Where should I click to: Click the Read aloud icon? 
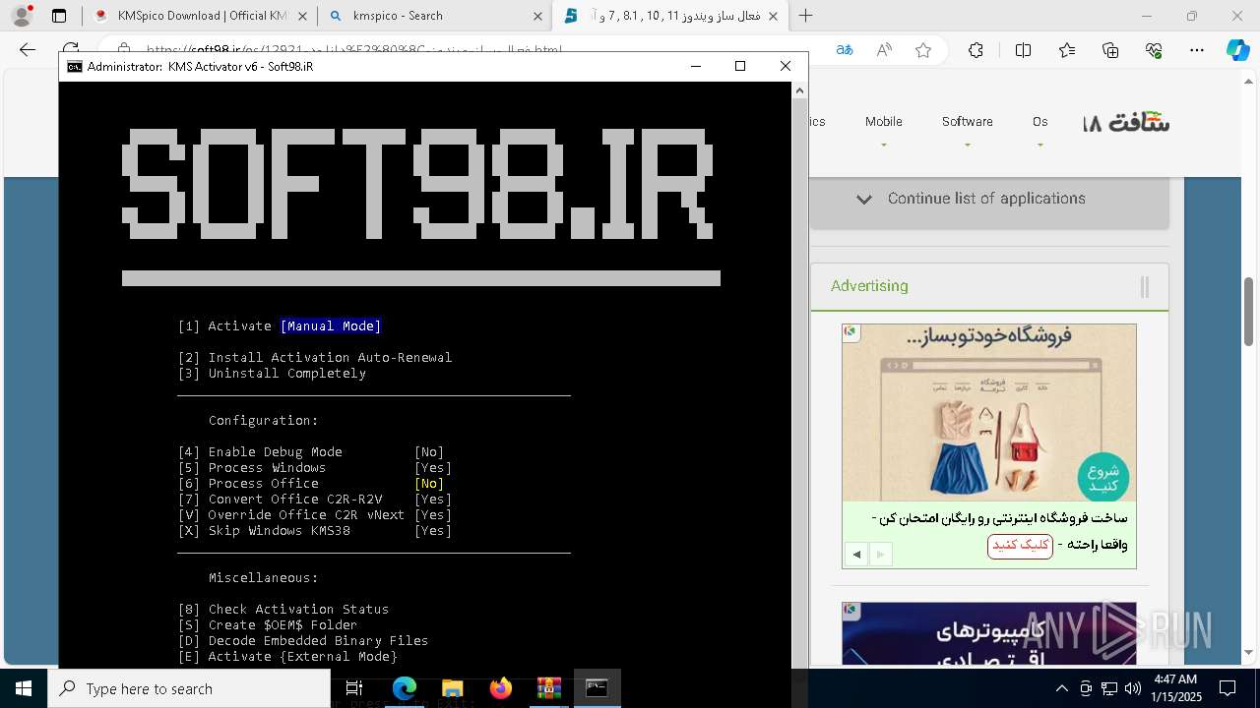pyautogui.click(x=884, y=50)
